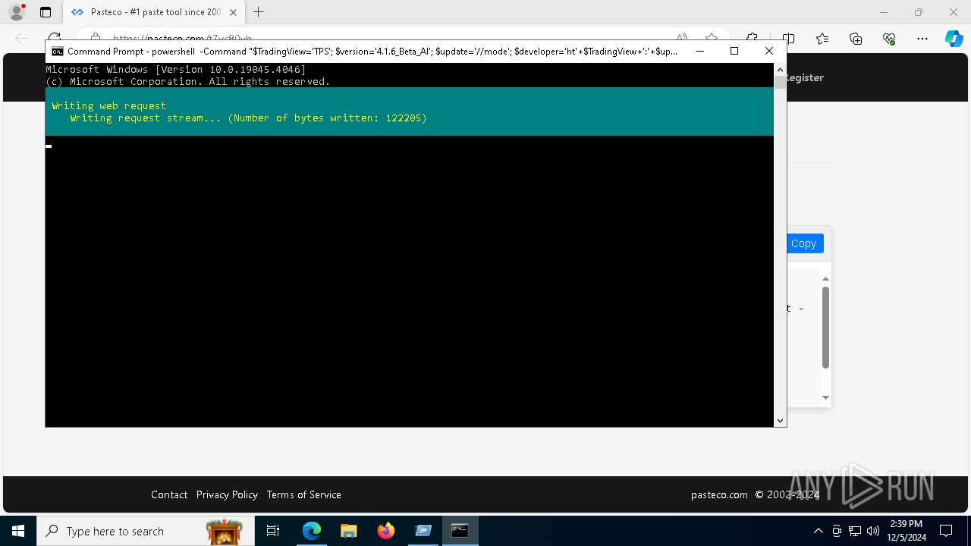Screen dimensions: 971x546
Task: Close the Pasteco browser tab
Action: pyautogui.click(x=233, y=12)
